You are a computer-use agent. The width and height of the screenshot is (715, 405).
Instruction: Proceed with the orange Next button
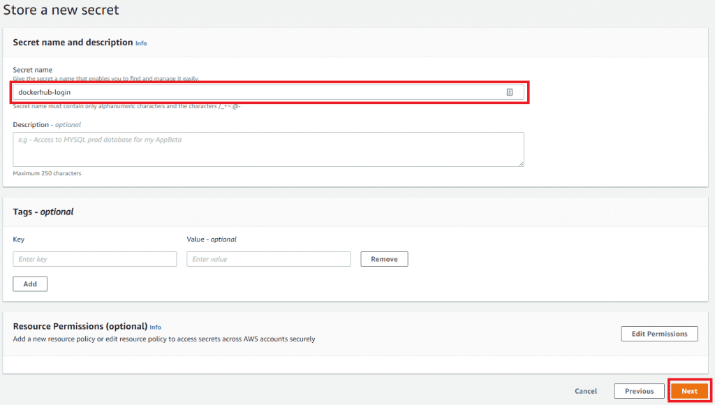click(689, 391)
